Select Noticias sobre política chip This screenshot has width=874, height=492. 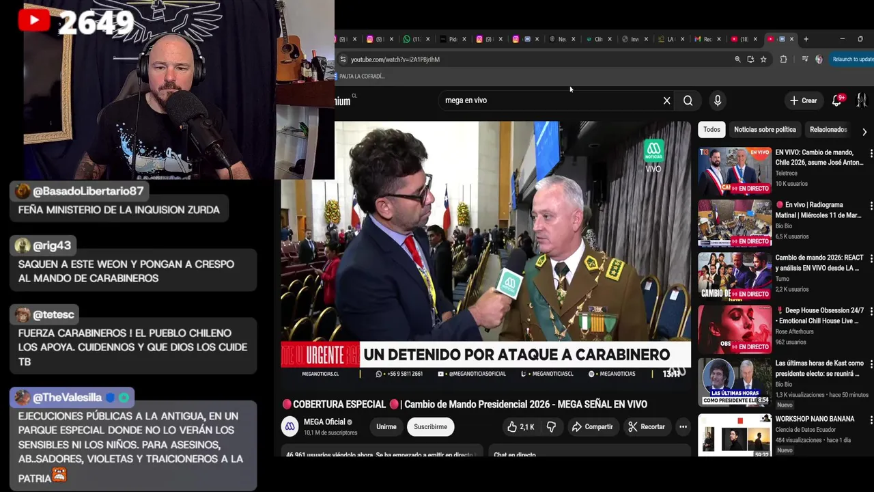point(765,129)
